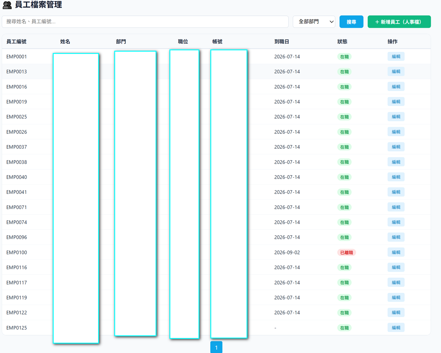441x353 pixels.
Task: Edit employee EMP0041
Action: point(396,192)
